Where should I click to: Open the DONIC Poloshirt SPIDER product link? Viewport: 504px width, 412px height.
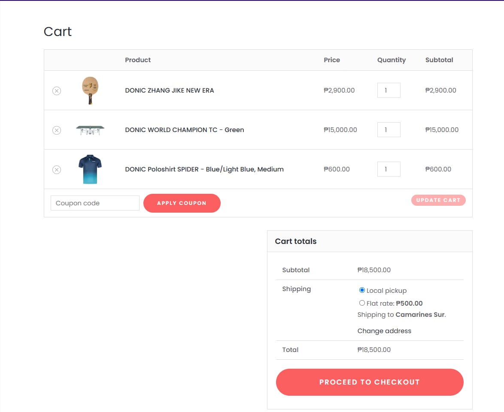point(204,169)
